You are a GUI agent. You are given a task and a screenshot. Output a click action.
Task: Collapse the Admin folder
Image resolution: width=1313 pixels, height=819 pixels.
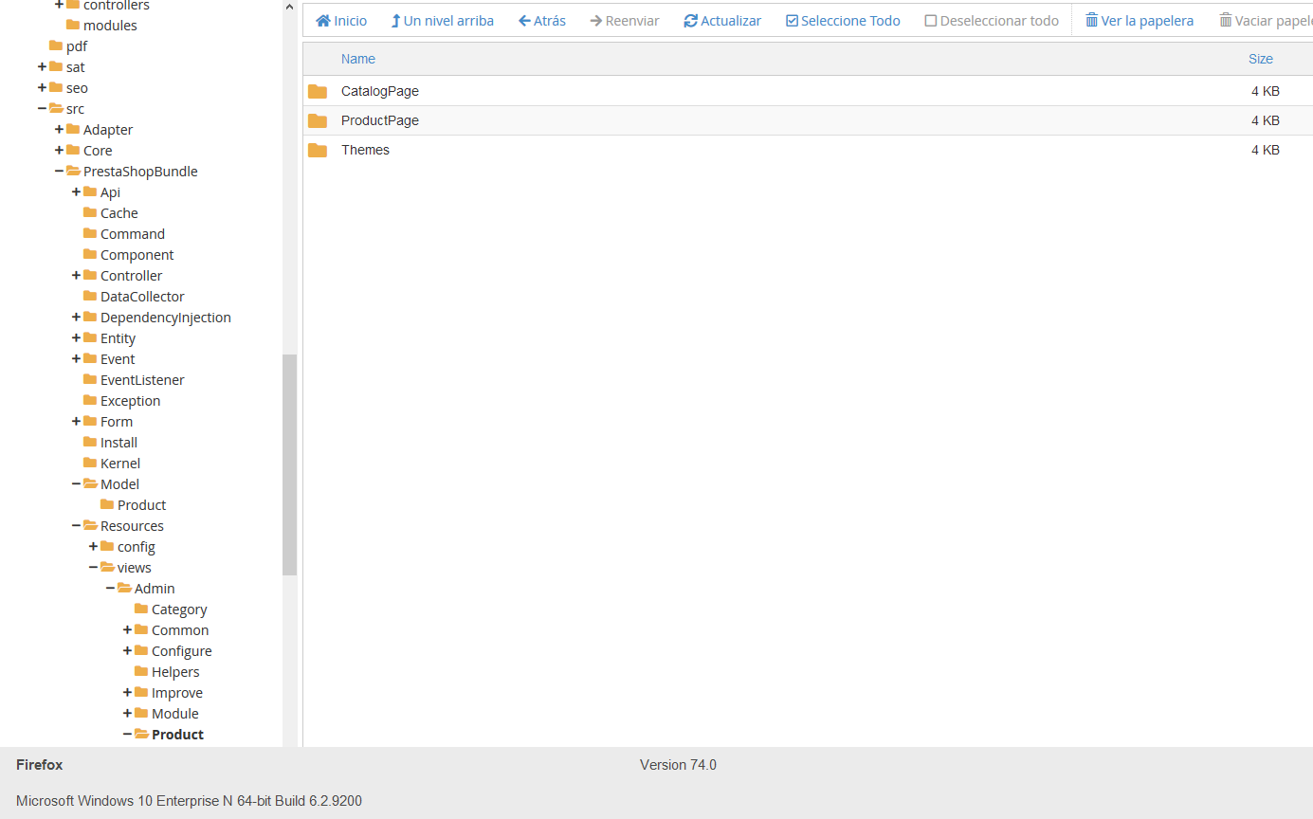[110, 588]
